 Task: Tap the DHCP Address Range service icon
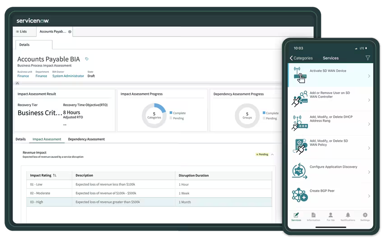[300, 123]
